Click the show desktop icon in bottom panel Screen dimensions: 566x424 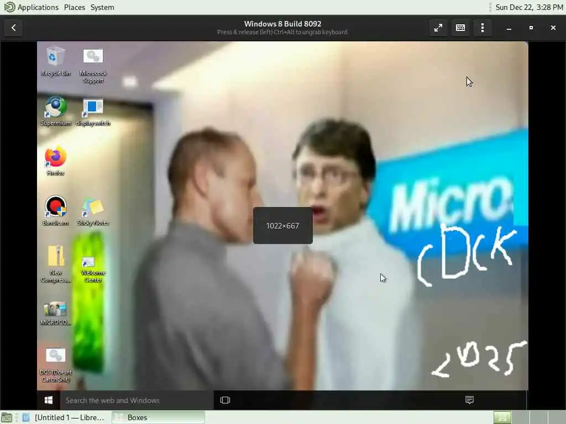7,417
